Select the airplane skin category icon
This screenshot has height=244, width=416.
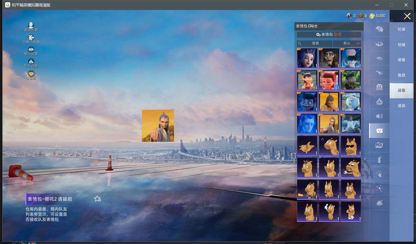click(379, 73)
